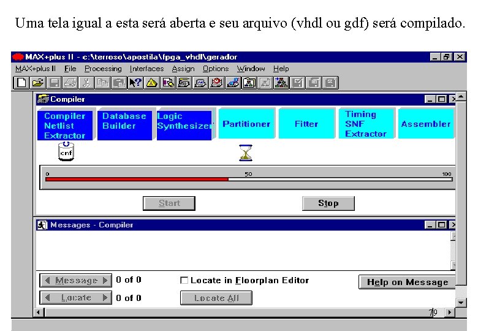Click the horizontal scrollbar right arrow
The height and width of the screenshot is (331, 478).
pyautogui.click(x=449, y=313)
